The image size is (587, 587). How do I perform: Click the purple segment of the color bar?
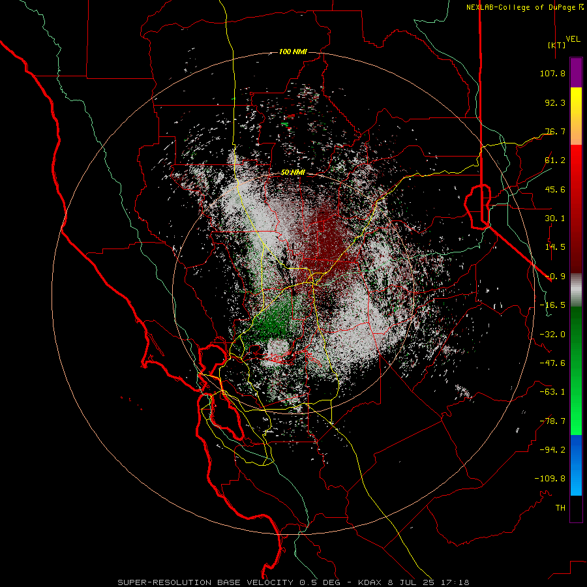click(x=576, y=73)
